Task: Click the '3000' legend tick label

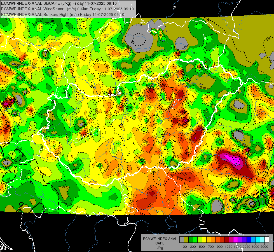Action: [256, 247]
